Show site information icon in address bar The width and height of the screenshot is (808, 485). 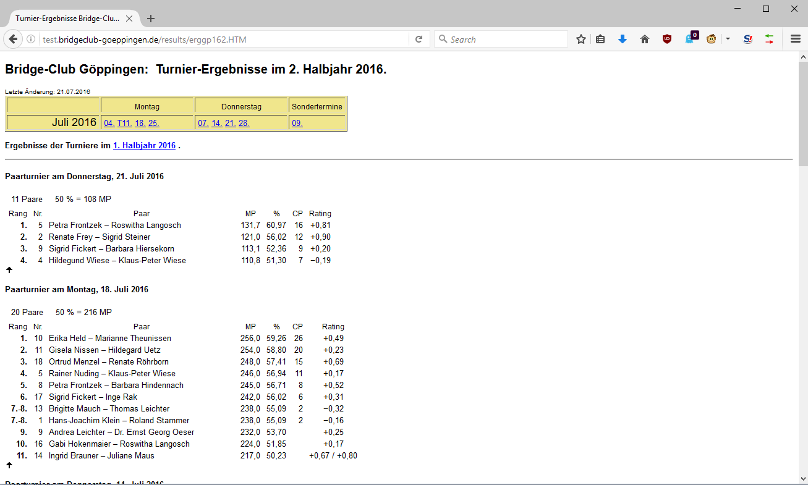31,39
